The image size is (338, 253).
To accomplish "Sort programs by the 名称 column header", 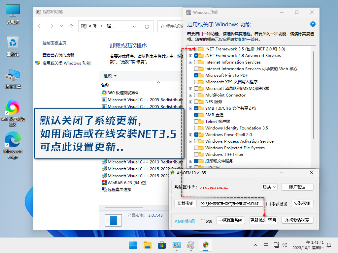I will click(x=105, y=85).
